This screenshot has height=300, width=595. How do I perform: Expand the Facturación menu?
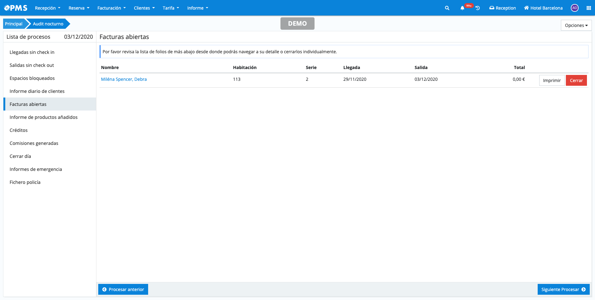coord(111,8)
